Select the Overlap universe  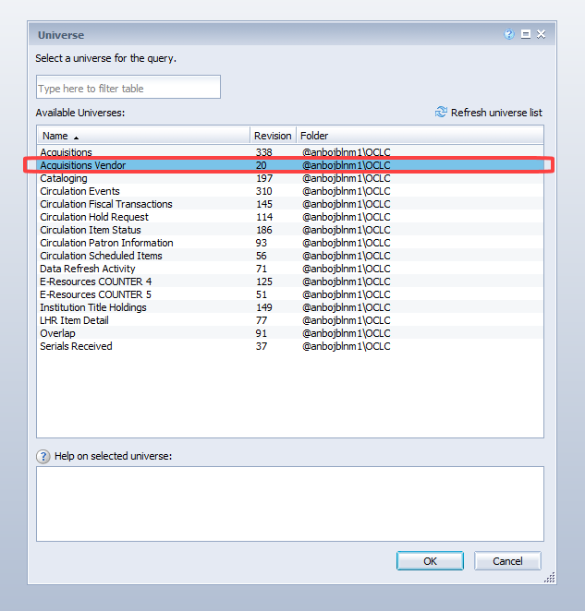[x=290, y=333]
